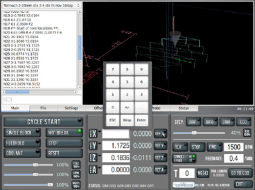Confirm value with keypad Enter key

click(x=141, y=120)
